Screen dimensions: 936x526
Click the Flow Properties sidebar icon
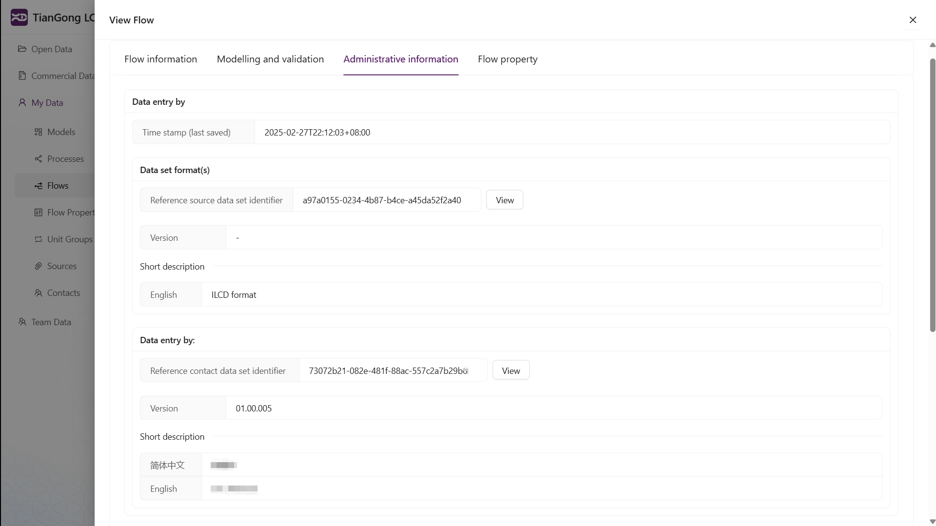tap(38, 213)
